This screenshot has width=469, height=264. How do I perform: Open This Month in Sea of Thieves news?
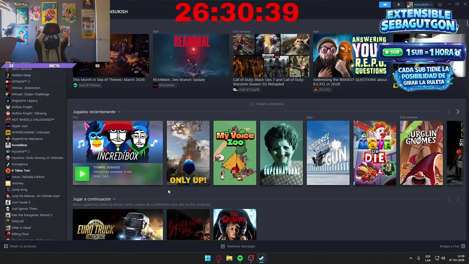(108, 80)
